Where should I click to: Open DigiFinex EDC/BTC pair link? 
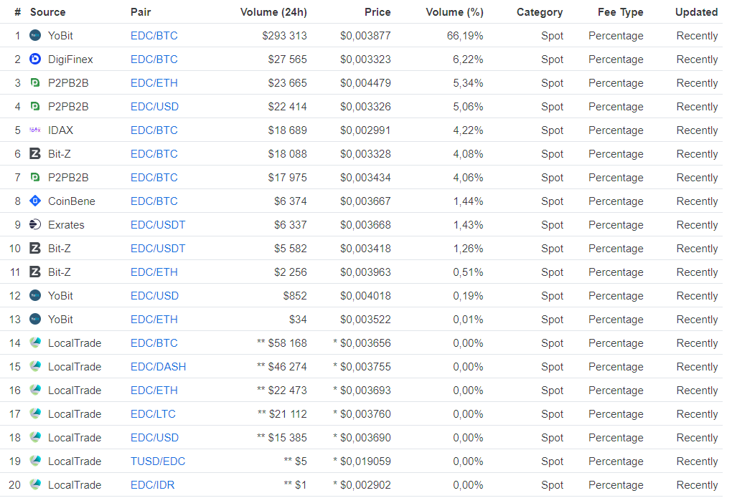coord(154,59)
